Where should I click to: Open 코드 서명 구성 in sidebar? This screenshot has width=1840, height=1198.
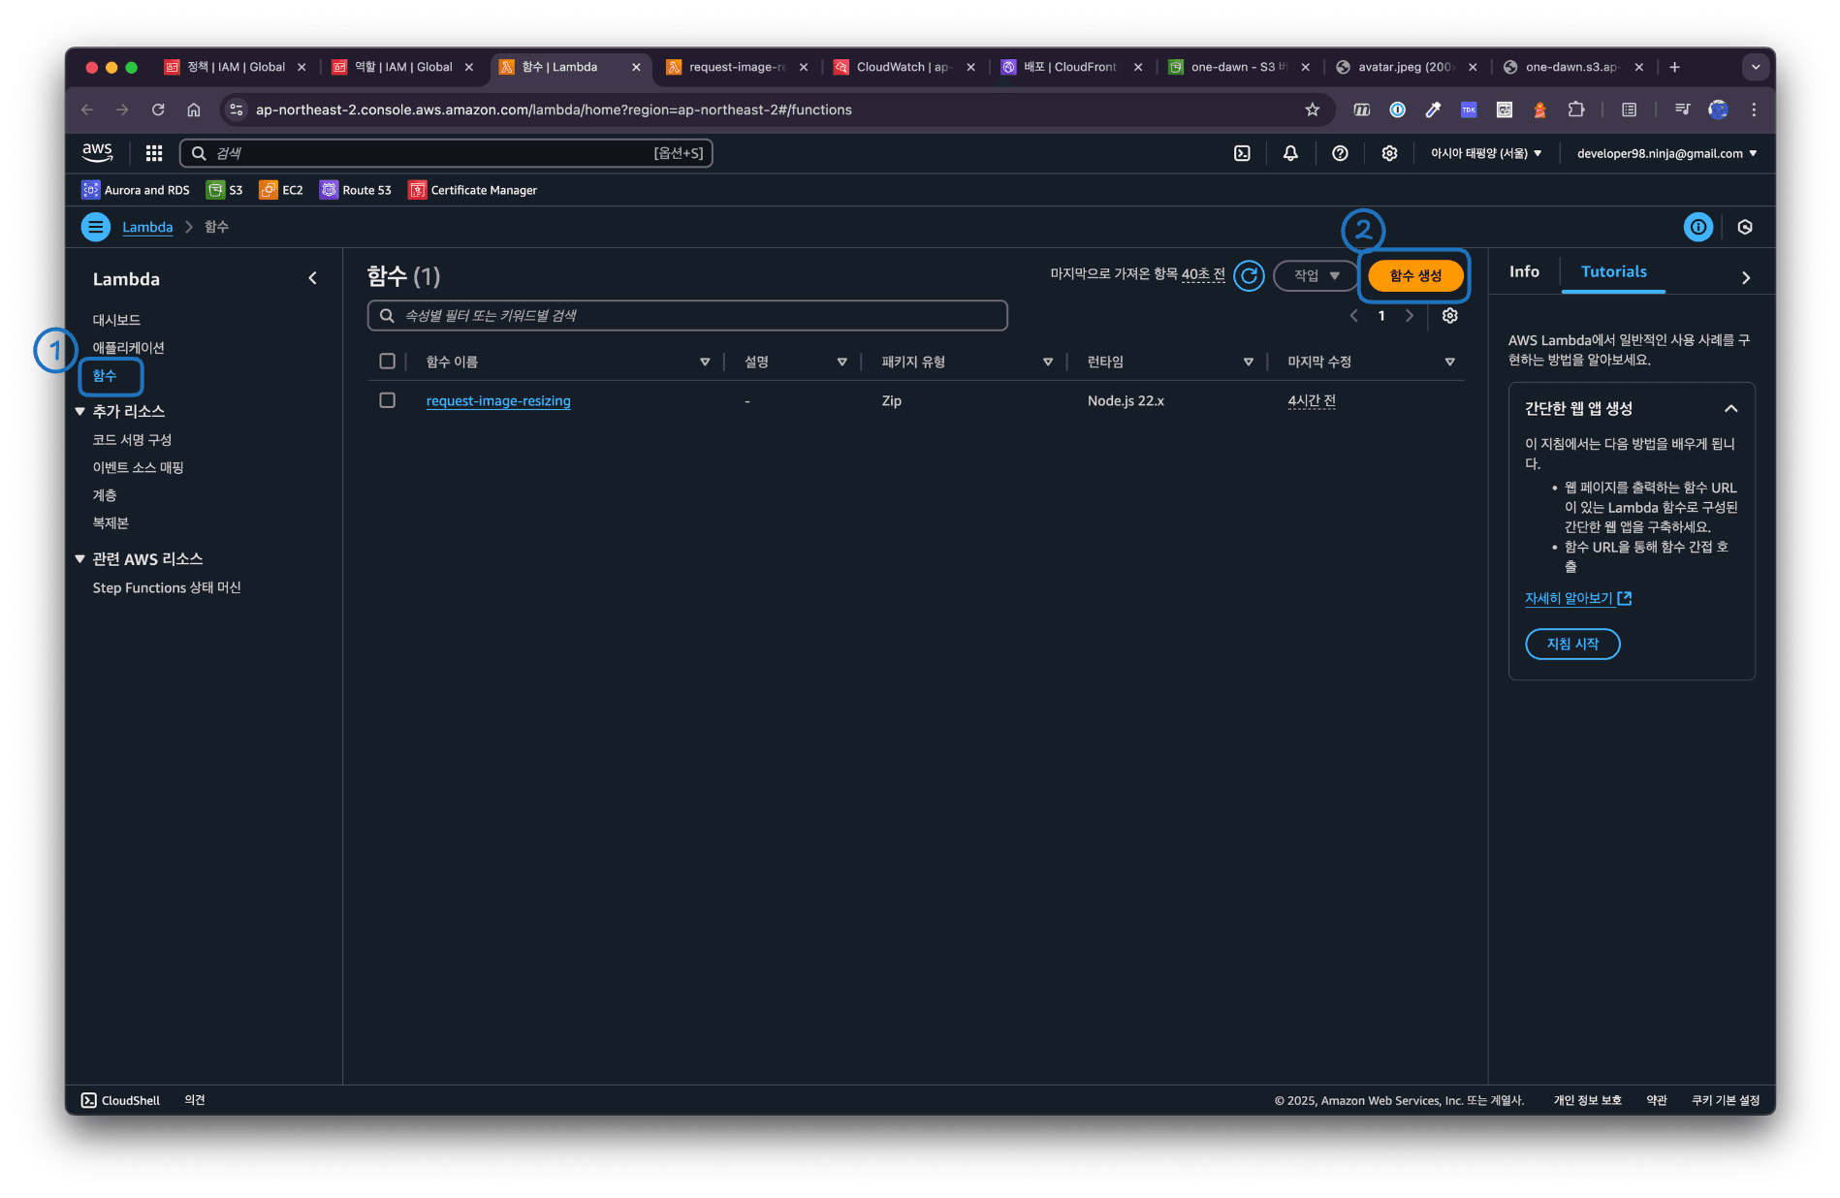pyautogui.click(x=132, y=440)
